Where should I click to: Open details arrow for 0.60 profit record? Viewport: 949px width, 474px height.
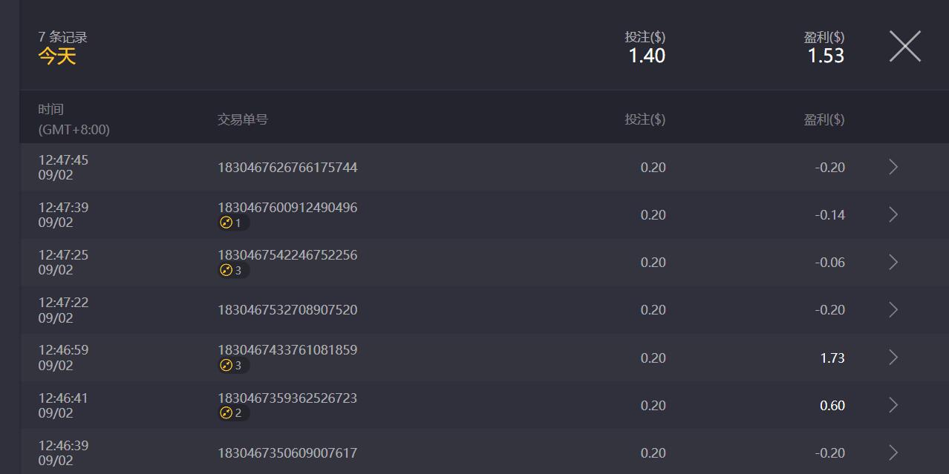pyautogui.click(x=893, y=405)
